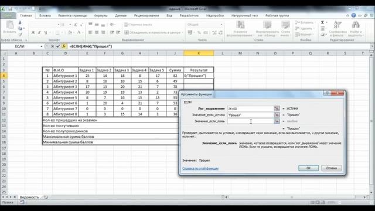Toggle bold (Ж) formatting
Screen dimensions: 375x211
33,33
